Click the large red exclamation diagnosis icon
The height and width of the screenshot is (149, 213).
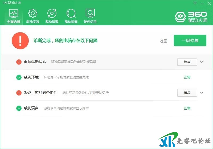pos(20,41)
